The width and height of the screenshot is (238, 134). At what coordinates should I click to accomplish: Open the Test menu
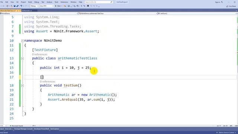pos(43,2)
